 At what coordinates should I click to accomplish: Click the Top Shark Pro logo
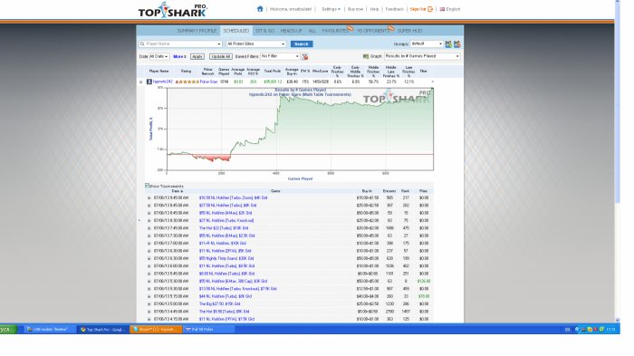click(173, 10)
